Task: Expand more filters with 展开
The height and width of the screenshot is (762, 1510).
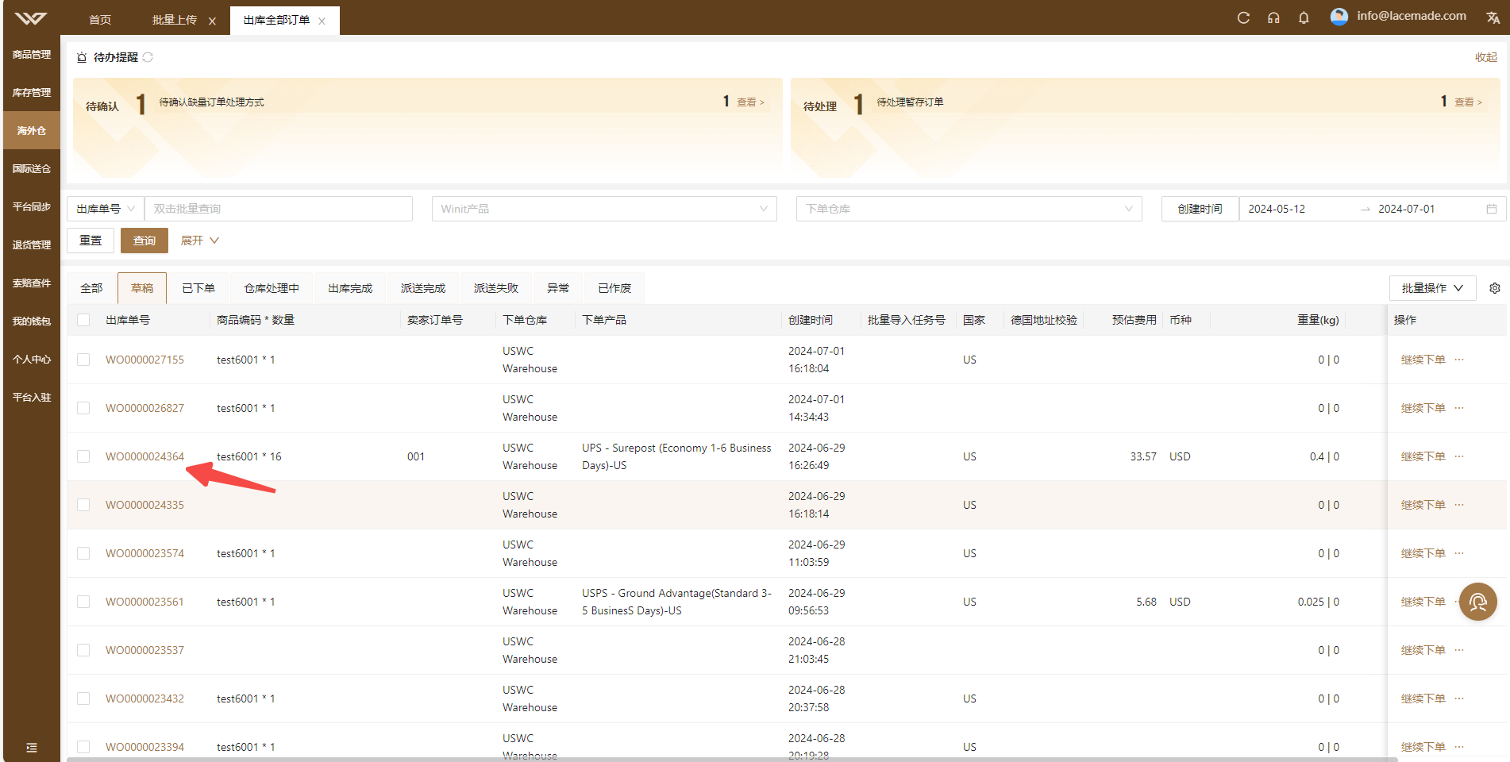Action: 199,241
